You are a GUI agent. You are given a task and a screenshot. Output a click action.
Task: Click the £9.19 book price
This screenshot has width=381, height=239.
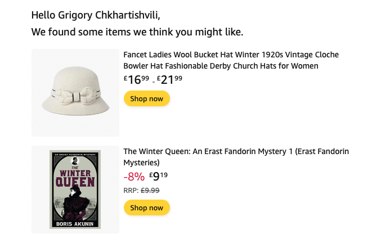pyautogui.click(x=159, y=176)
